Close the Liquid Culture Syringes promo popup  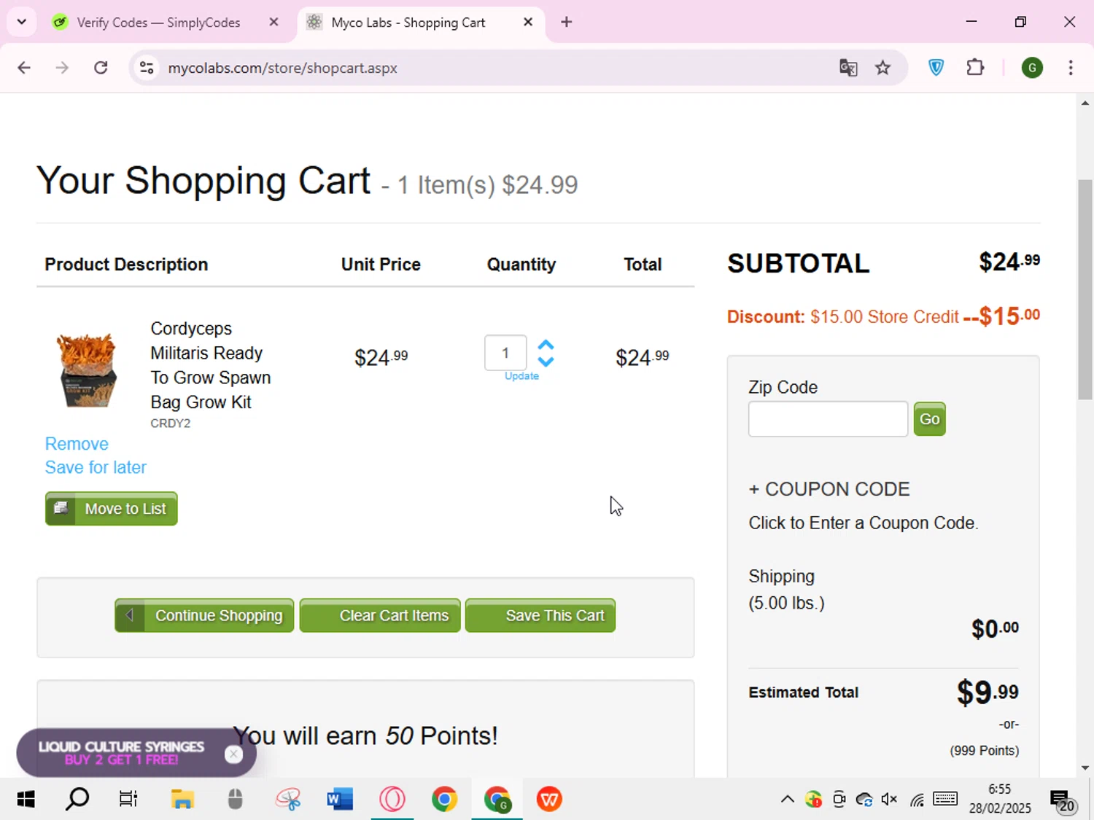[x=233, y=754]
